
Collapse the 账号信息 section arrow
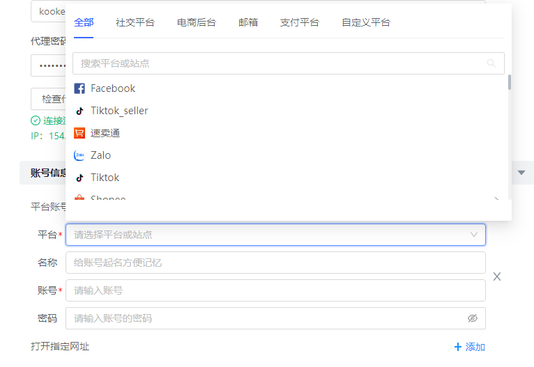coord(521,173)
